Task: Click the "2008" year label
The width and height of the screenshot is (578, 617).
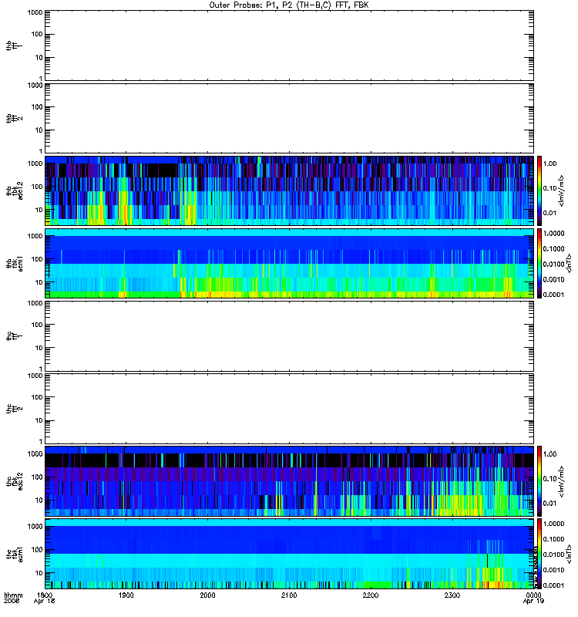Action: (11, 601)
